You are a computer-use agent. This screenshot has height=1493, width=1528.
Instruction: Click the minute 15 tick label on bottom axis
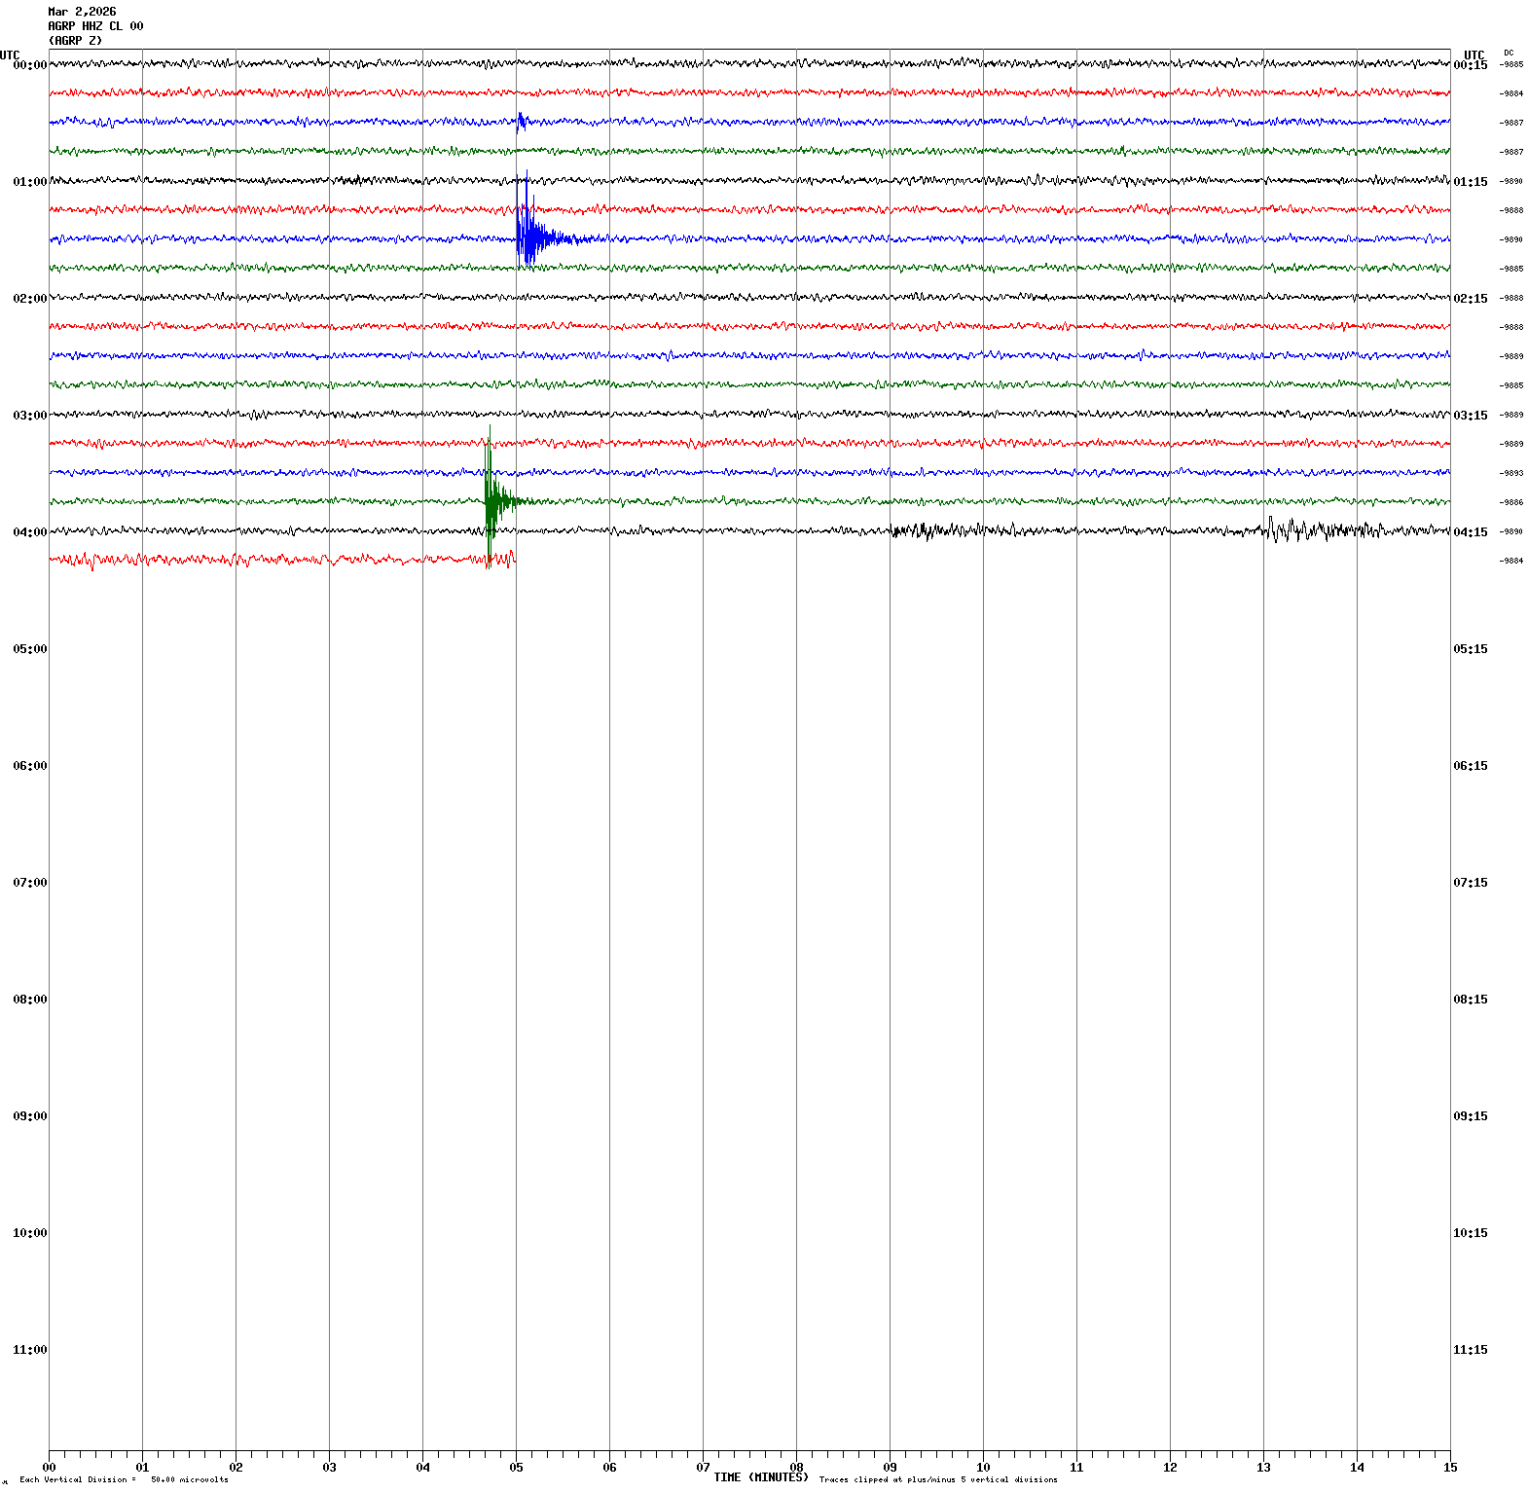(1449, 1468)
